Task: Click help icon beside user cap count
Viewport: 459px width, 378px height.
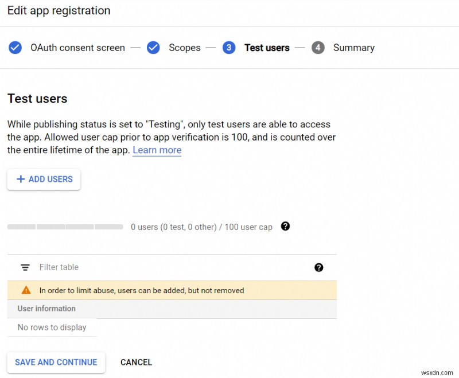Action: (x=285, y=227)
